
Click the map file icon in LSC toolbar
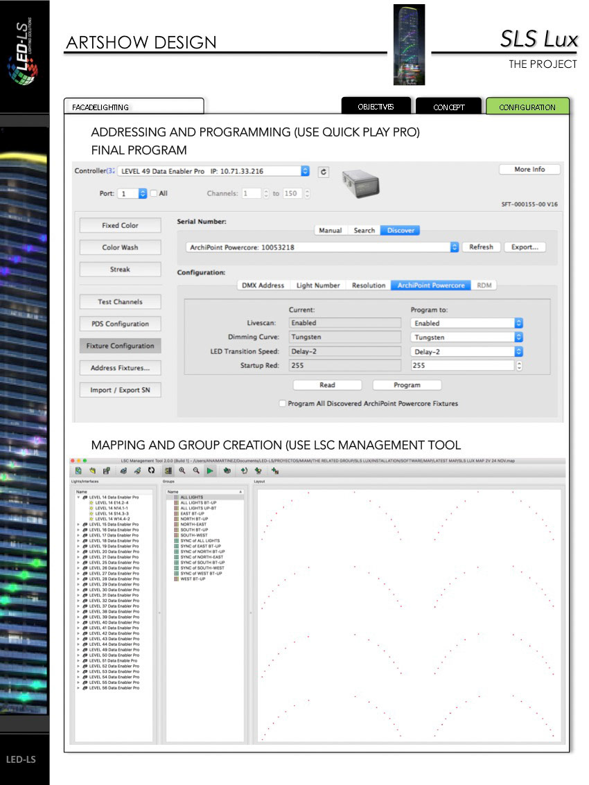78,470
